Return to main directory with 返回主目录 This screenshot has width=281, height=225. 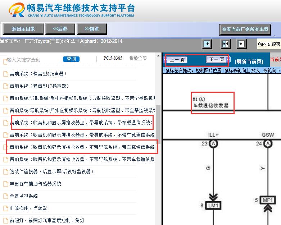[x=23, y=29]
